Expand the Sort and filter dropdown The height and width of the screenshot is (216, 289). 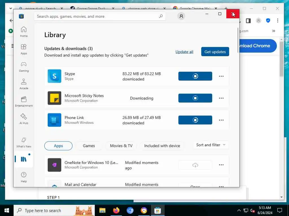coord(211,145)
